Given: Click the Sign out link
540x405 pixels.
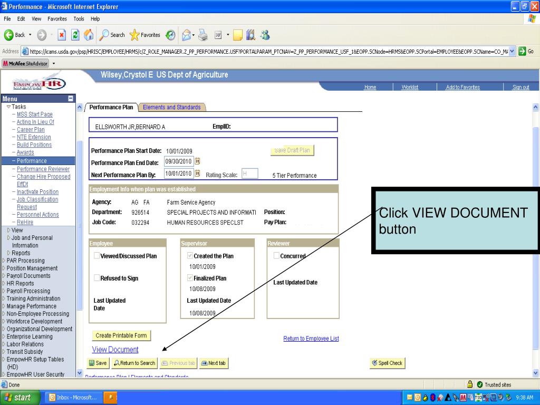Looking at the screenshot, I should point(520,87).
